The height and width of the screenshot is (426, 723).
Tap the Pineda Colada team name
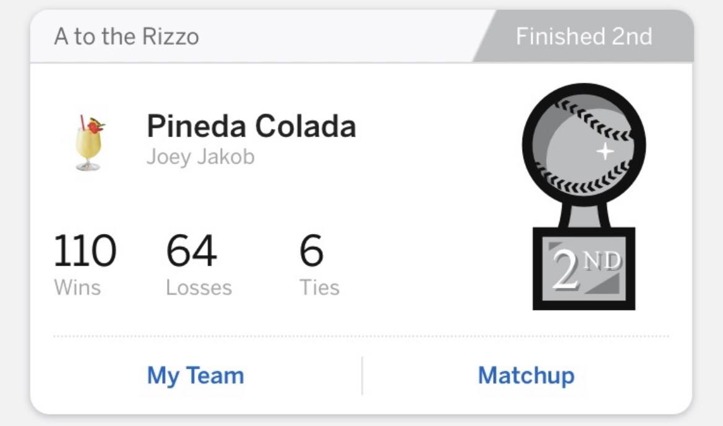click(x=251, y=127)
